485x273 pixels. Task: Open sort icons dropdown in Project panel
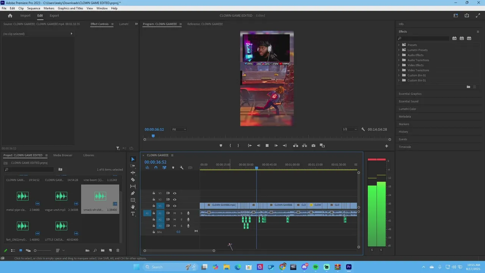pyautogui.click(x=59, y=251)
